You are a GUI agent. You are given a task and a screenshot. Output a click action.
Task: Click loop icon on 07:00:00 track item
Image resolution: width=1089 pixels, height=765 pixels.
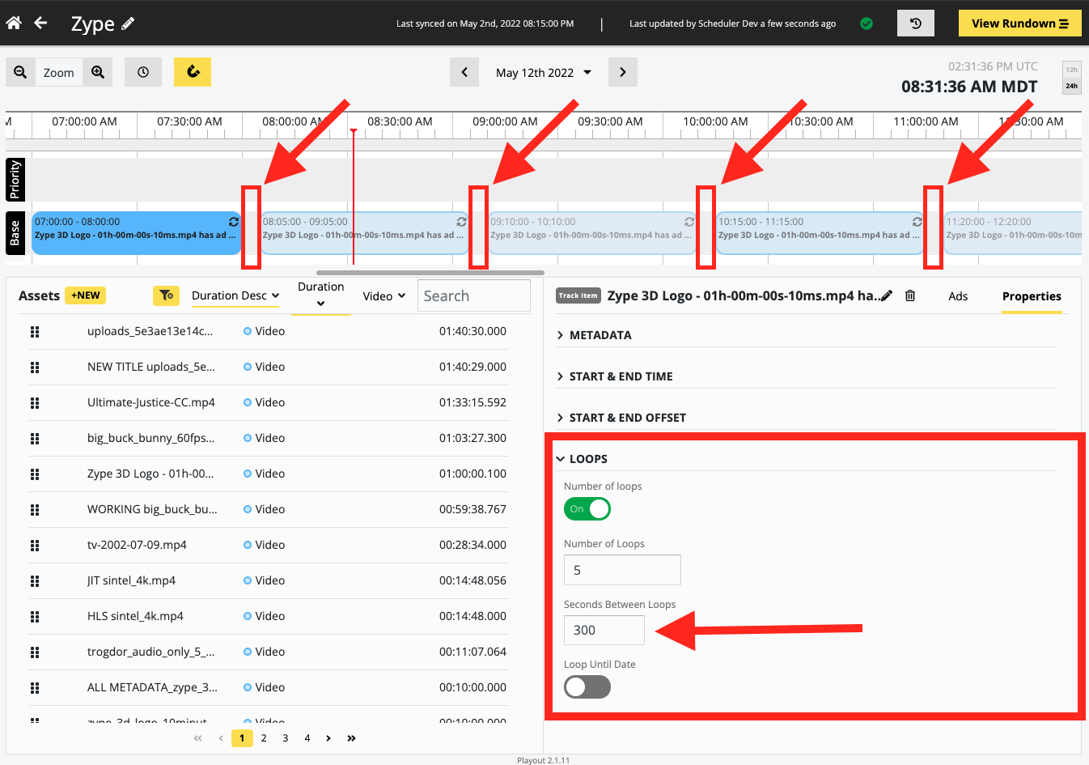[233, 221]
